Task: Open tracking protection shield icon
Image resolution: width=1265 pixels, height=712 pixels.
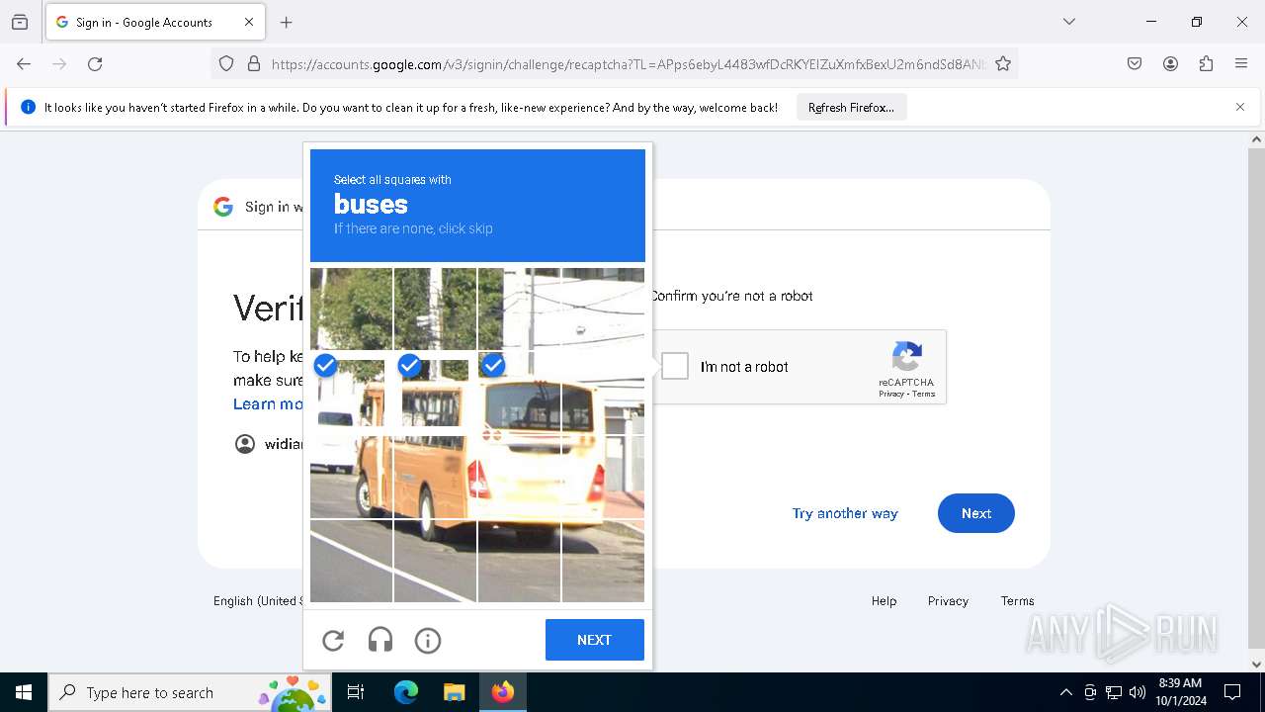Action: tap(226, 64)
